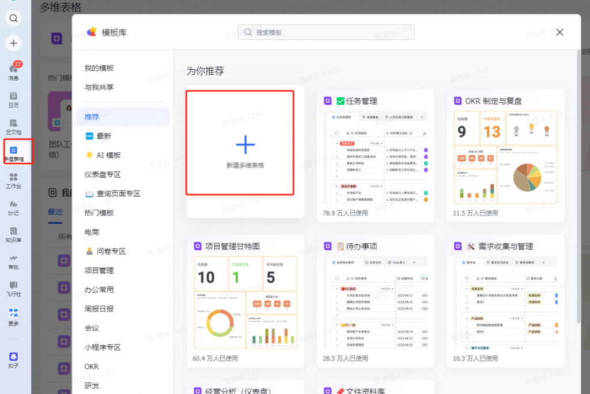Viewport: 590px width, 394px height.
Task: Select the 办公常用 category
Action: [x=123, y=289]
